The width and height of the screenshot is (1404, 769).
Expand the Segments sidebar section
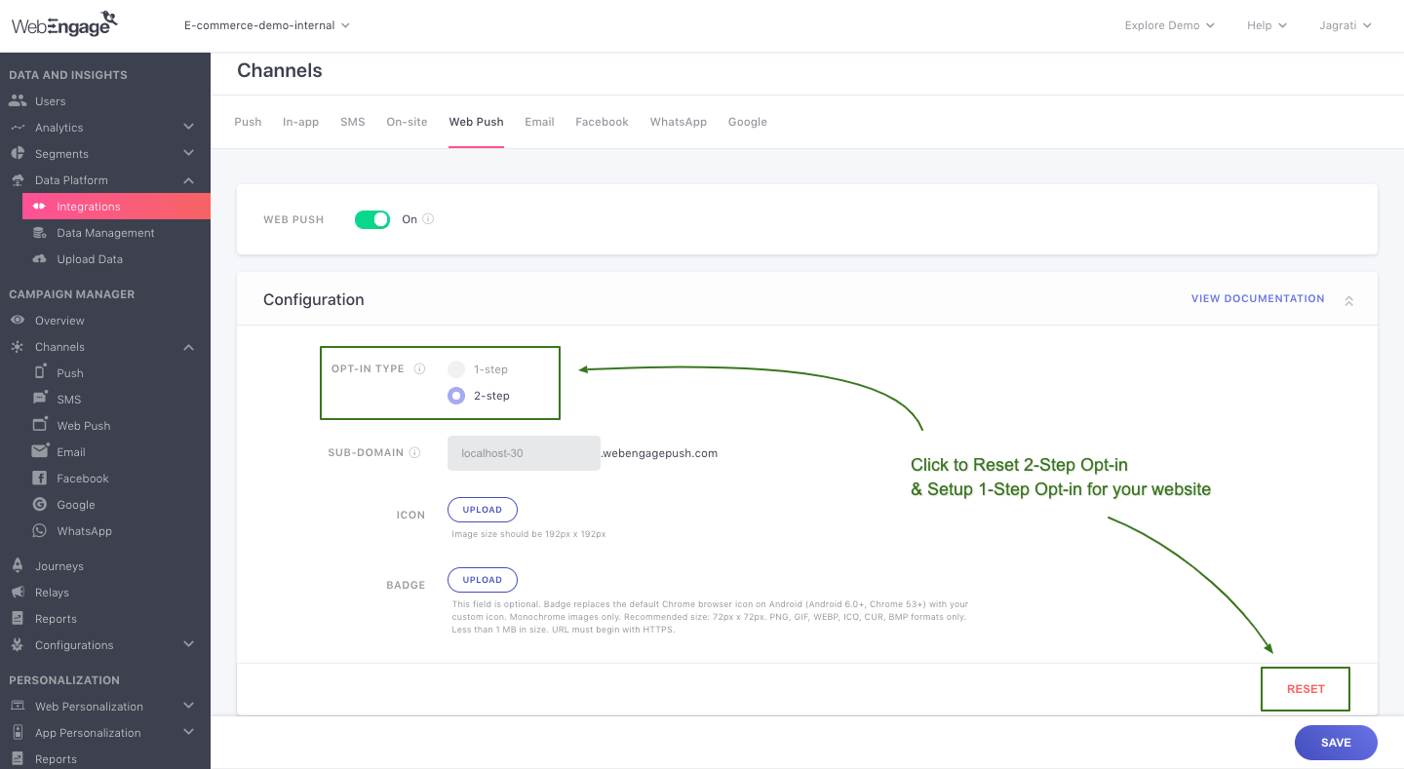tap(188, 153)
